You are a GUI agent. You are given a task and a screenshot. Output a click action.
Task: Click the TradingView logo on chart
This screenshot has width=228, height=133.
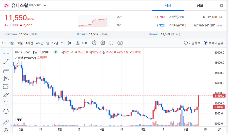coord(19,120)
